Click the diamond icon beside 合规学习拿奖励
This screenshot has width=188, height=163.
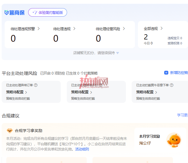(10, 131)
